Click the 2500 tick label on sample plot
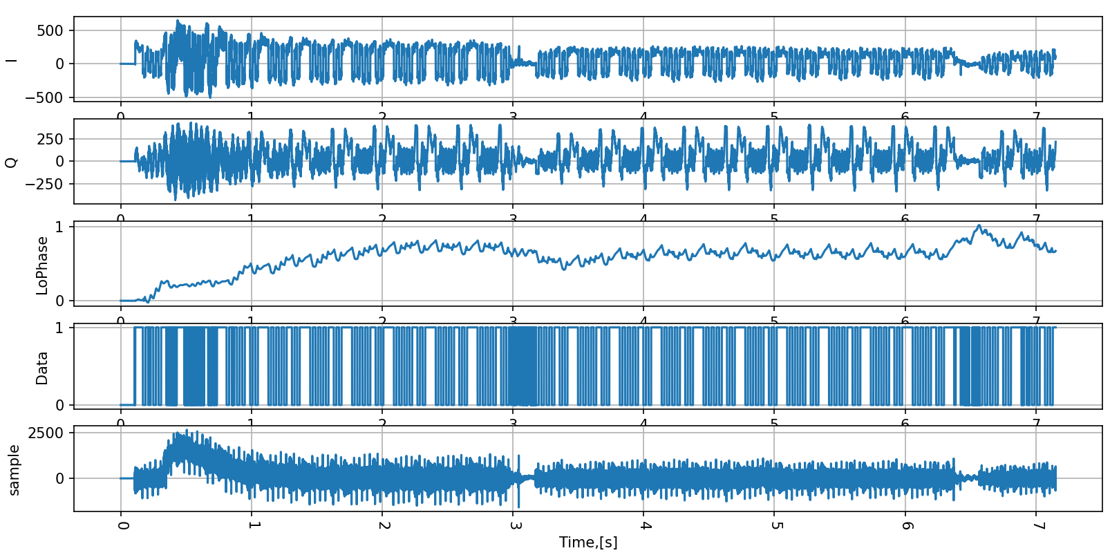1110x555 pixels. click(x=46, y=433)
